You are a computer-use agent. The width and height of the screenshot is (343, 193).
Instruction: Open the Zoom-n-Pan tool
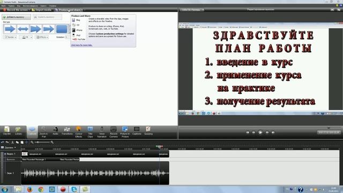point(44,132)
